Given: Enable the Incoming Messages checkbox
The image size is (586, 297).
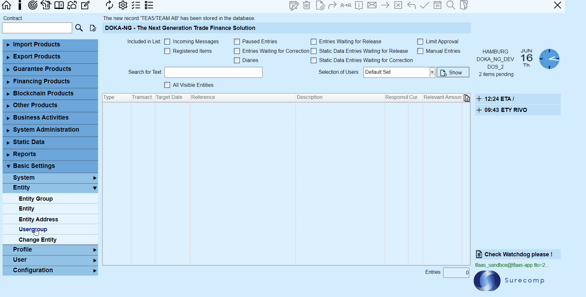Looking at the screenshot, I should click(167, 42).
